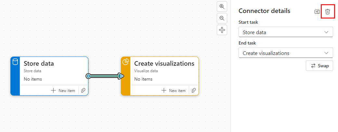Zoom out on the canvas
338x132 pixels.
pos(222,18)
